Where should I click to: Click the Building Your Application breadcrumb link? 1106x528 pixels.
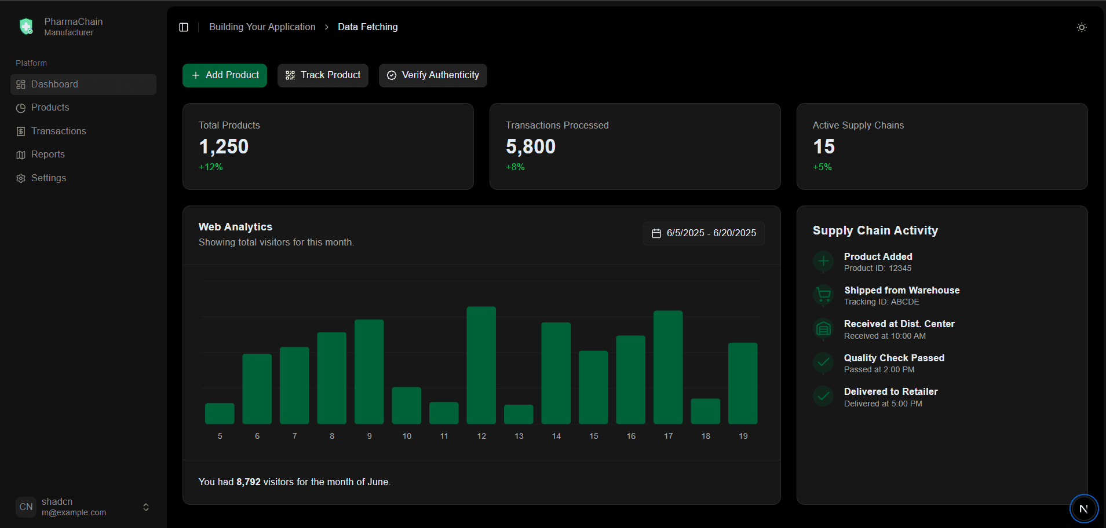[x=262, y=27]
